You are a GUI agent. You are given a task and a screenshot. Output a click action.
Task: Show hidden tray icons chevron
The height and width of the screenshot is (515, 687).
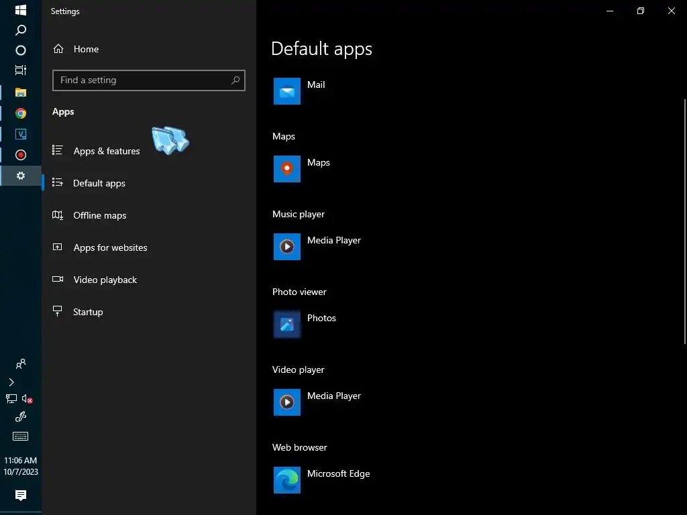click(11, 382)
